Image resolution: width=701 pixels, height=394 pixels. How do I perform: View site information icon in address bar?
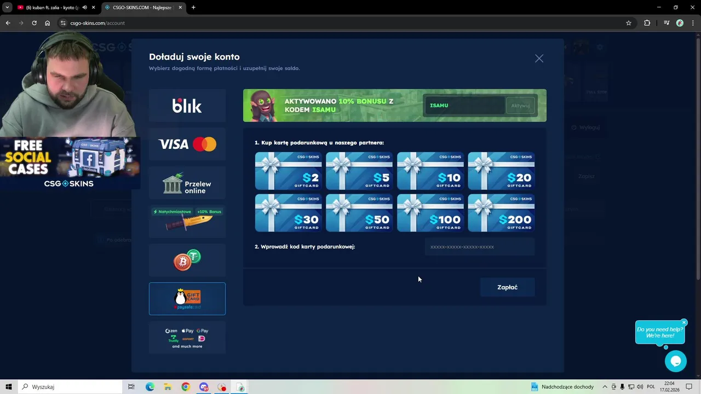pyautogui.click(x=63, y=23)
